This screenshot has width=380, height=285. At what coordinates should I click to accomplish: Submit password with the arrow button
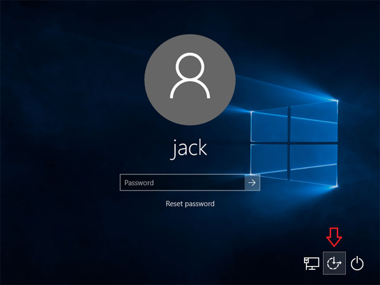[x=252, y=183]
